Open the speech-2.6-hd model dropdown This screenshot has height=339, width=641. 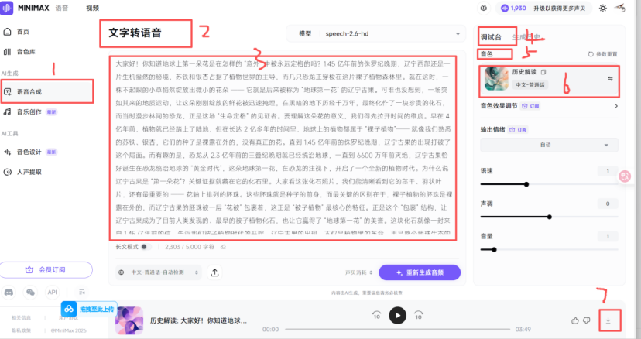click(375, 33)
